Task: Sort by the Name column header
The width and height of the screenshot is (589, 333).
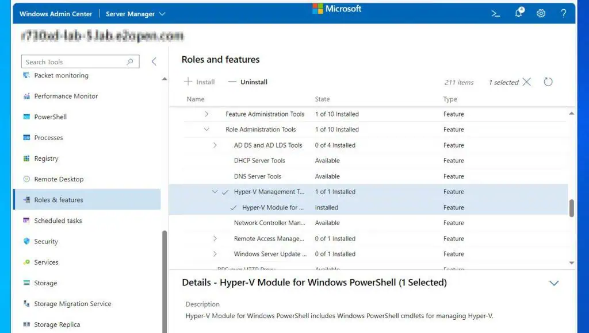Action: (x=196, y=99)
